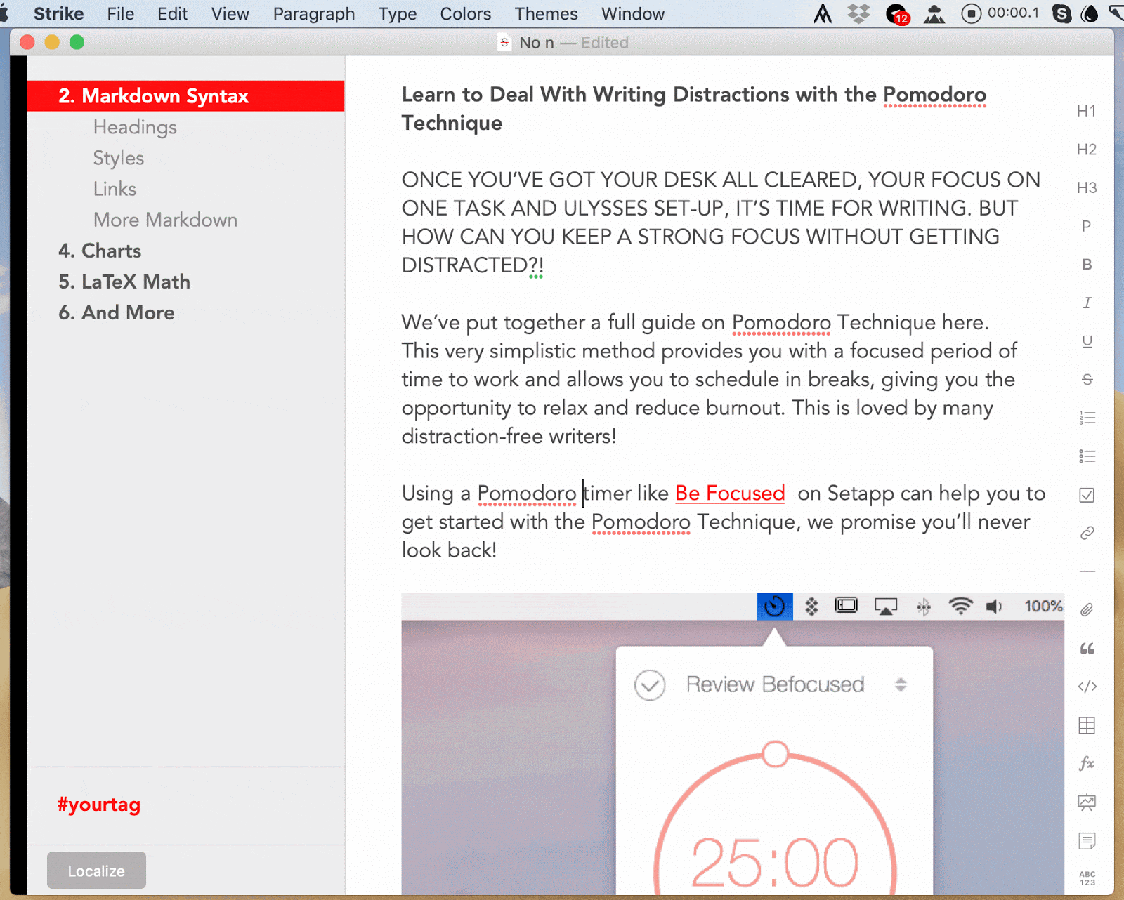Insert a block quote
The image size is (1124, 900).
pos(1086,649)
